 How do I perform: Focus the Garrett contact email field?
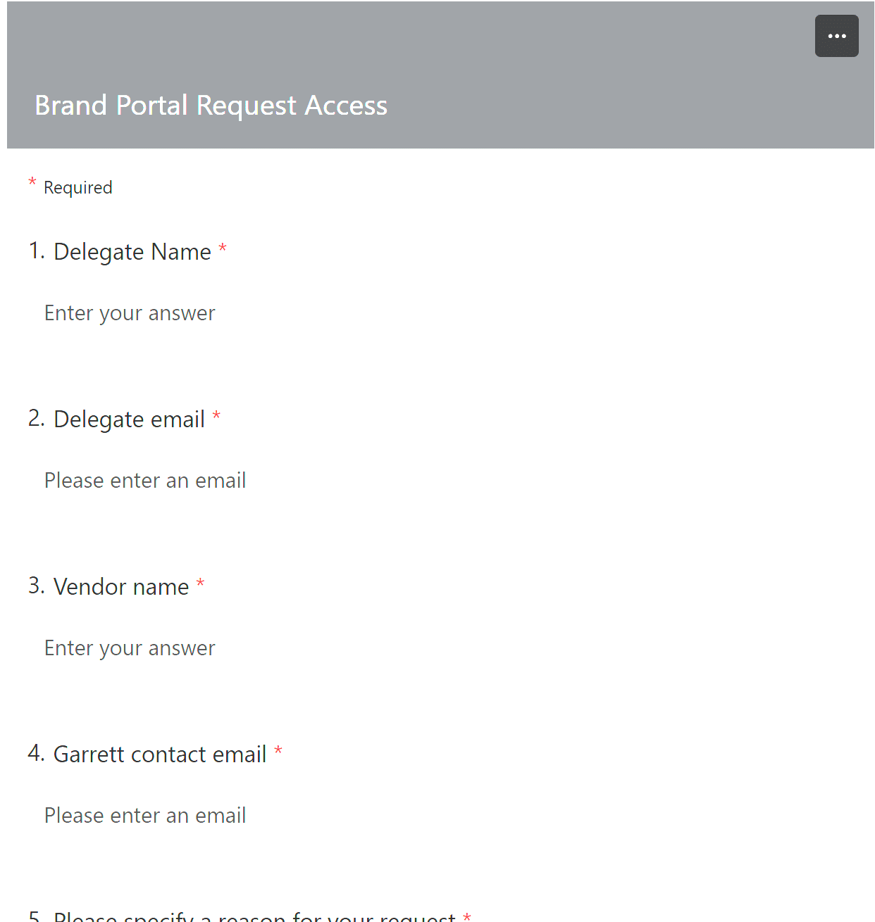tap(440, 816)
